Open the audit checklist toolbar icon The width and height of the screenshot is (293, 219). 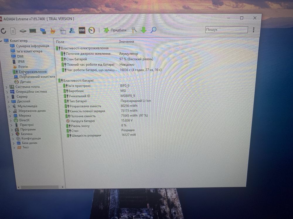click(x=63, y=31)
